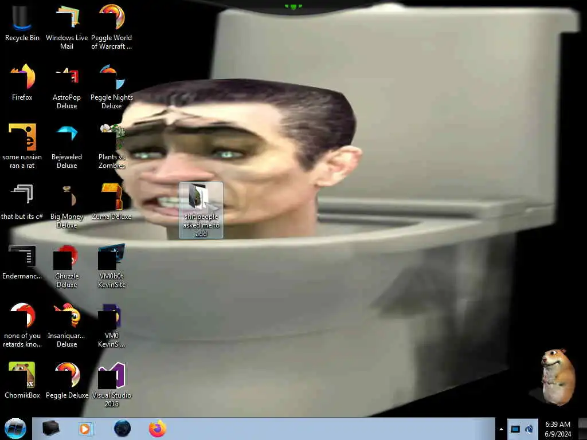
Task: Select the 'none of you' desktop icon
Action: coord(22,325)
